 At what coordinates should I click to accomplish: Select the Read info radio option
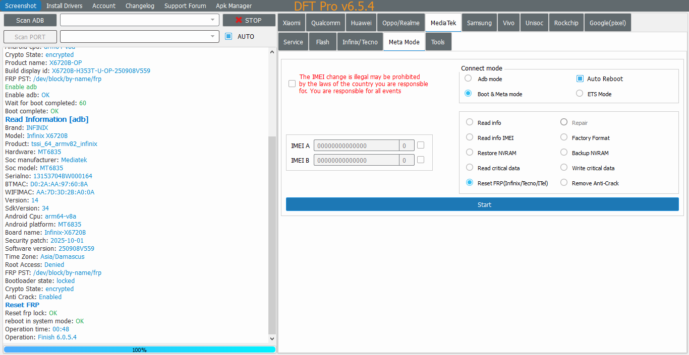click(470, 122)
